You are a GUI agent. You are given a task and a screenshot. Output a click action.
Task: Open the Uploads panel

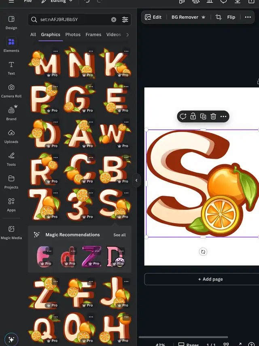click(11, 136)
